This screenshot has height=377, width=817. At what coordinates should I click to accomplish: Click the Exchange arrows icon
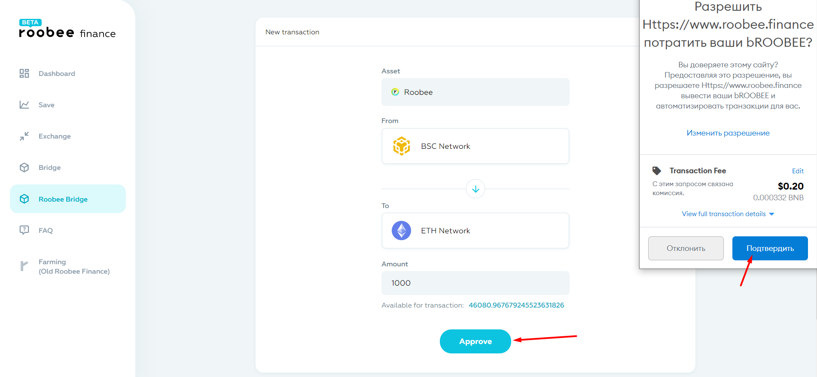(x=24, y=136)
